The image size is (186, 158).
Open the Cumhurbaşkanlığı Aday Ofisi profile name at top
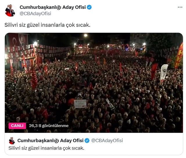point(53,7)
